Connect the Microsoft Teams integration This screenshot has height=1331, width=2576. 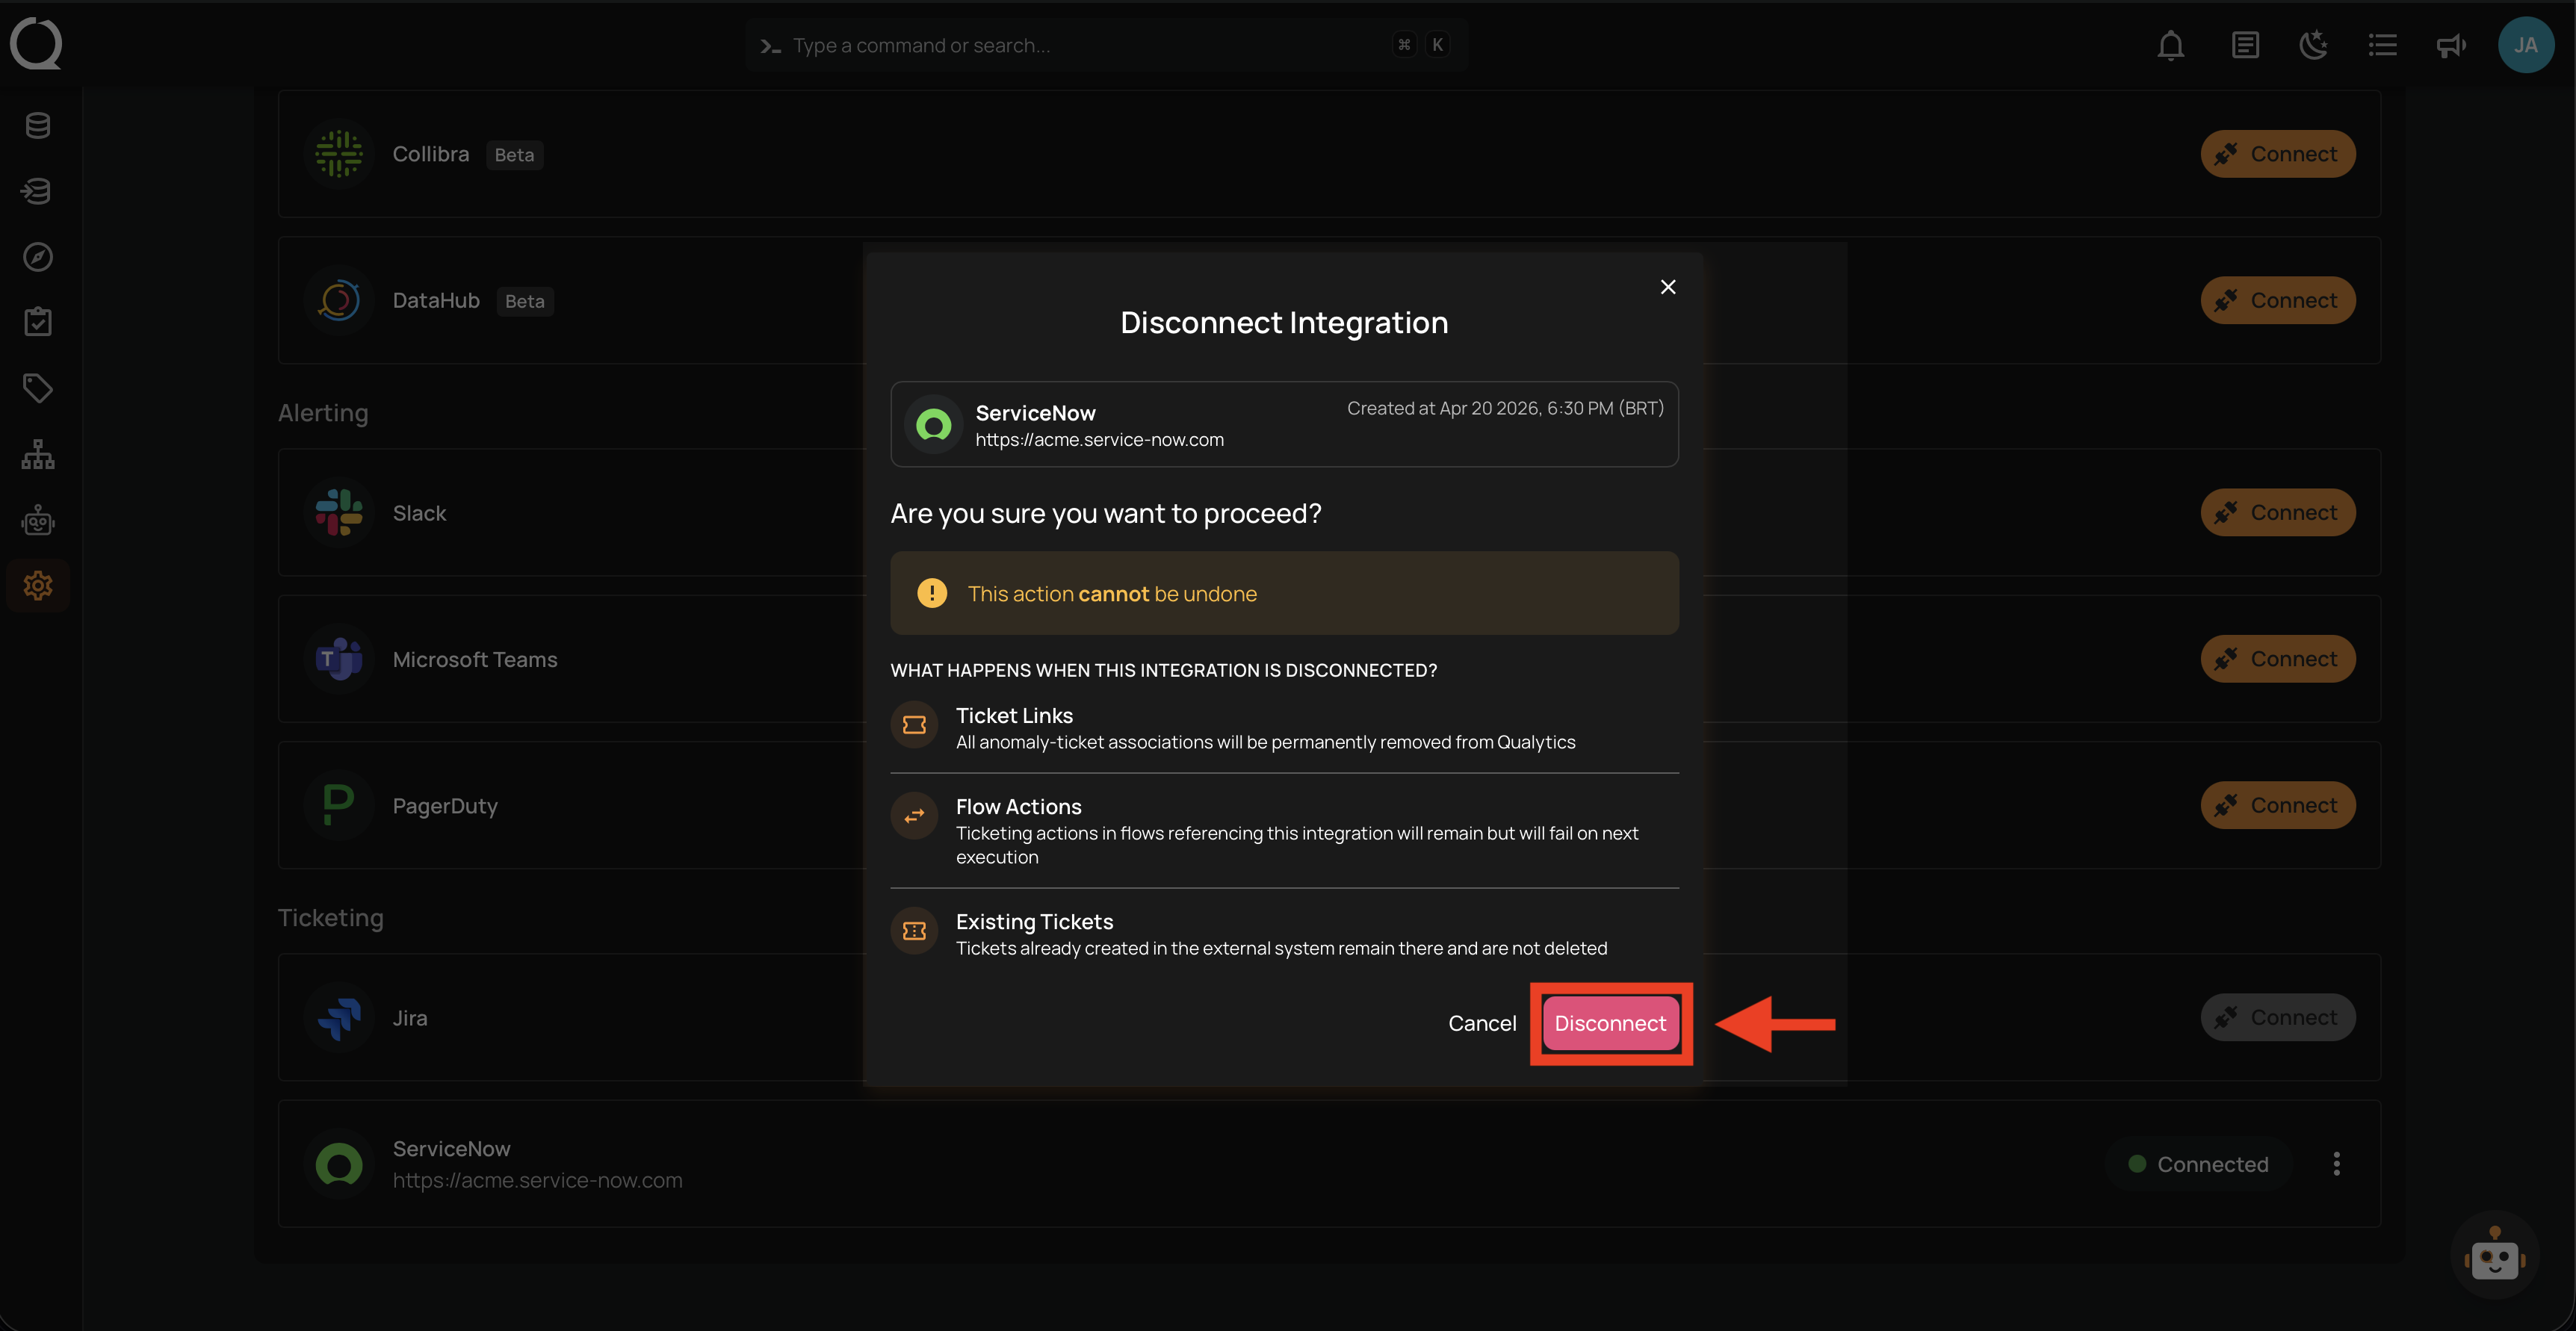[2278, 659]
